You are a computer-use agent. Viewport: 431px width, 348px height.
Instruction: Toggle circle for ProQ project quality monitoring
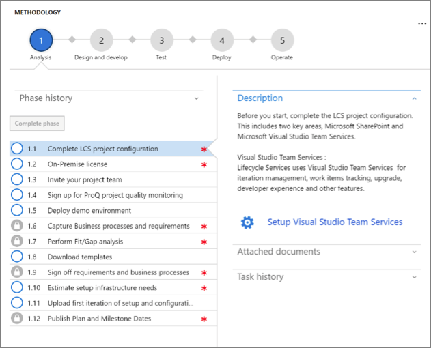pos(17,194)
